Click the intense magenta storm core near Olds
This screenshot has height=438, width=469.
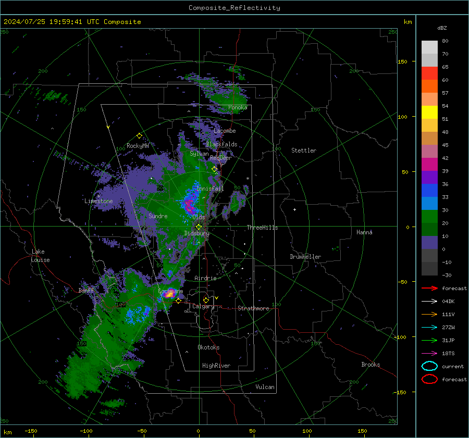189,205
